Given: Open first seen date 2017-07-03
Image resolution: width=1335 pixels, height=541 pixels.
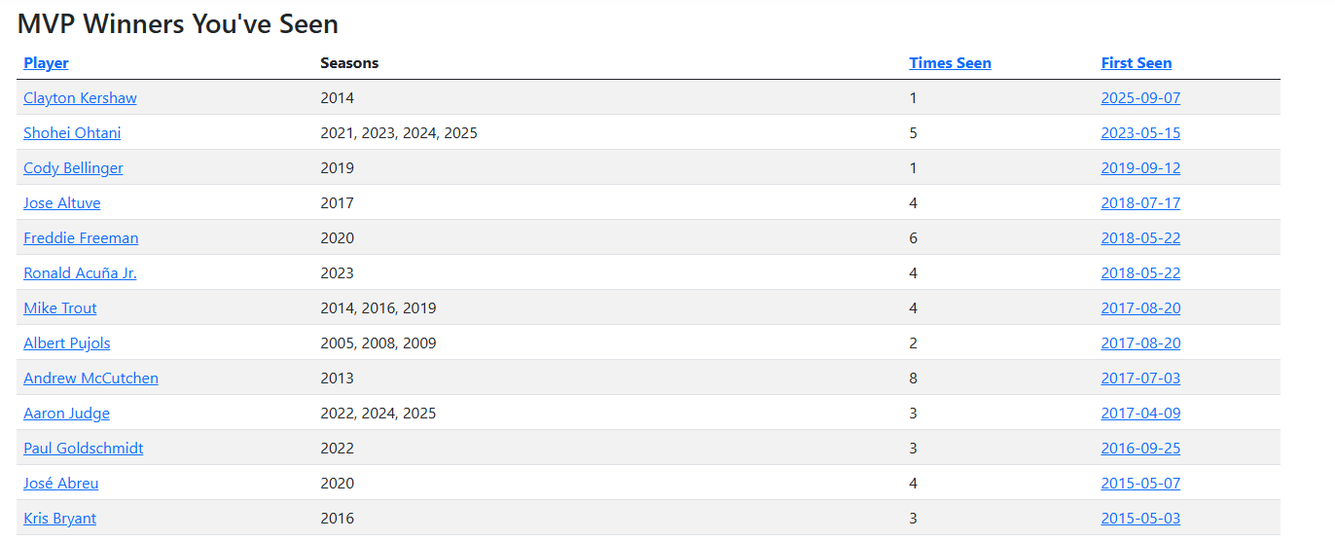Looking at the screenshot, I should (1140, 379).
